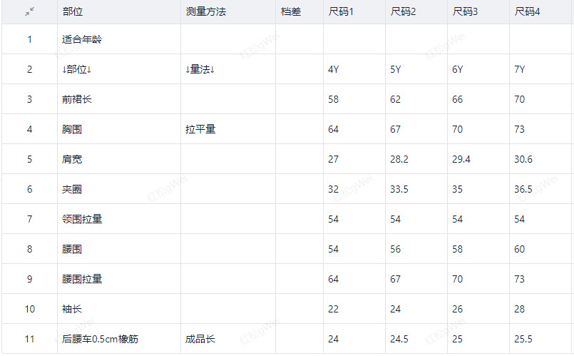The width and height of the screenshot is (574, 356).
Task: Select the 7Y size cell
Action: pos(520,69)
